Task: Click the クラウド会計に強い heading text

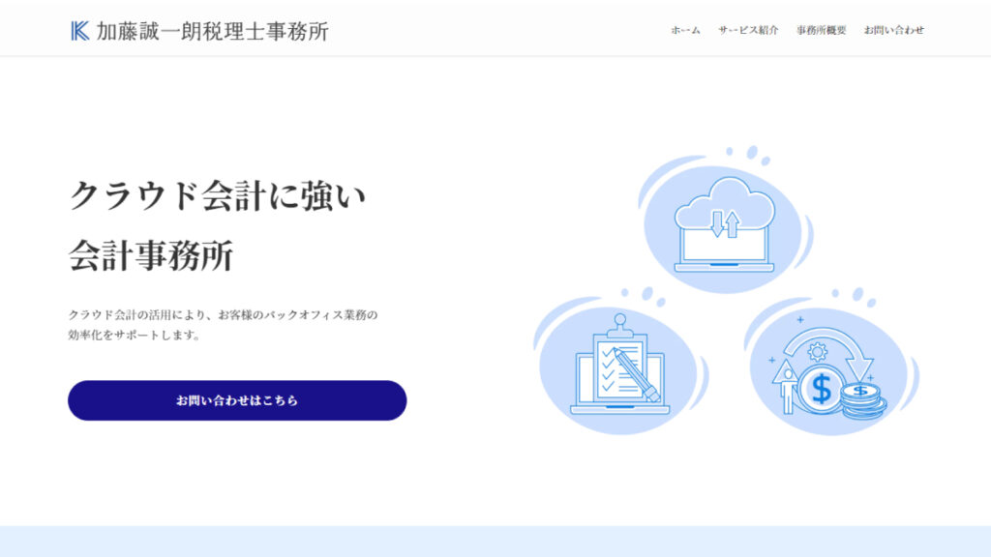Action: tap(218, 197)
